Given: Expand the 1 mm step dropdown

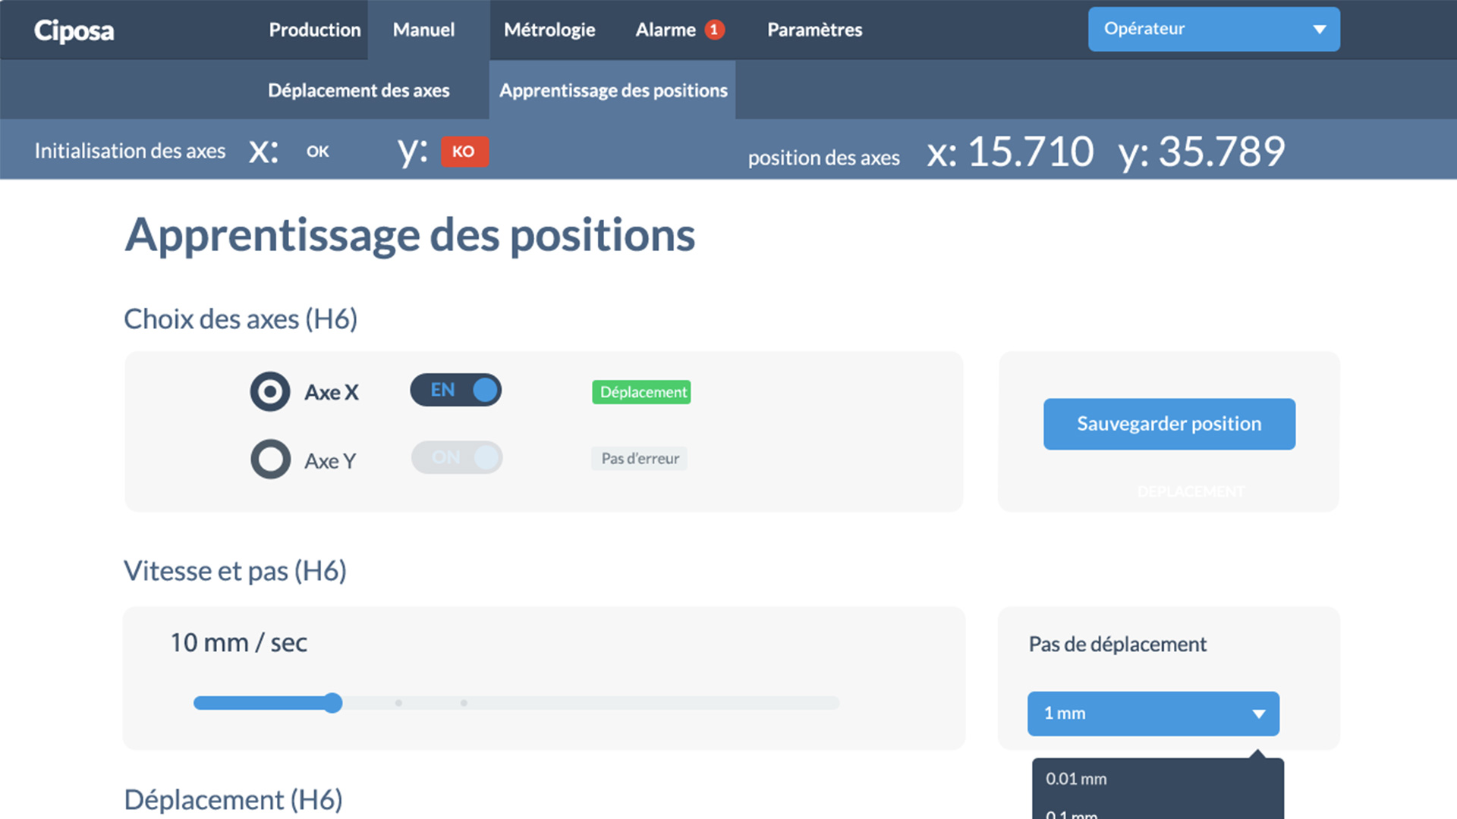Looking at the screenshot, I should [x=1152, y=714].
